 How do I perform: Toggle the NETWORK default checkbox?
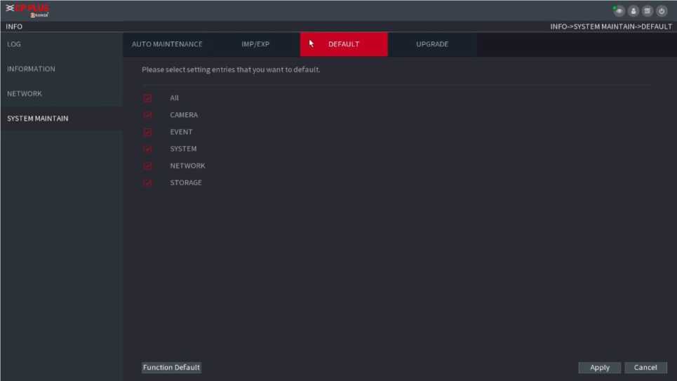tap(147, 166)
